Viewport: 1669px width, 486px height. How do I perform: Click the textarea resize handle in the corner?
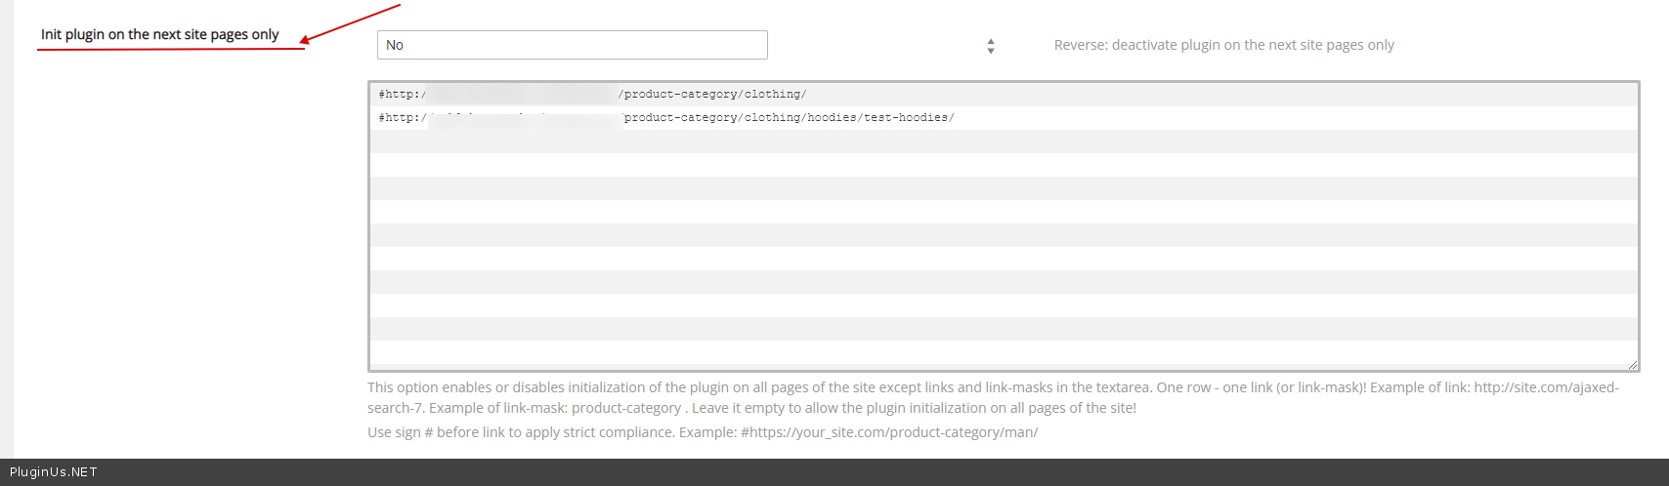1632,364
